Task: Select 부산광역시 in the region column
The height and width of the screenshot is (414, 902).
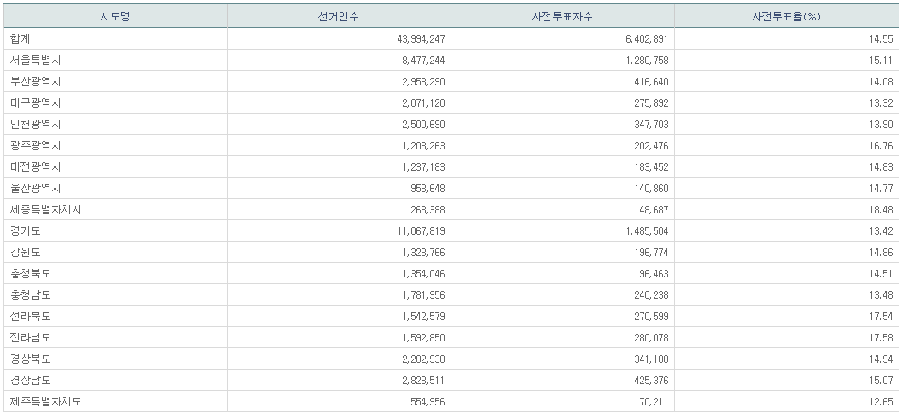Action: pos(36,81)
